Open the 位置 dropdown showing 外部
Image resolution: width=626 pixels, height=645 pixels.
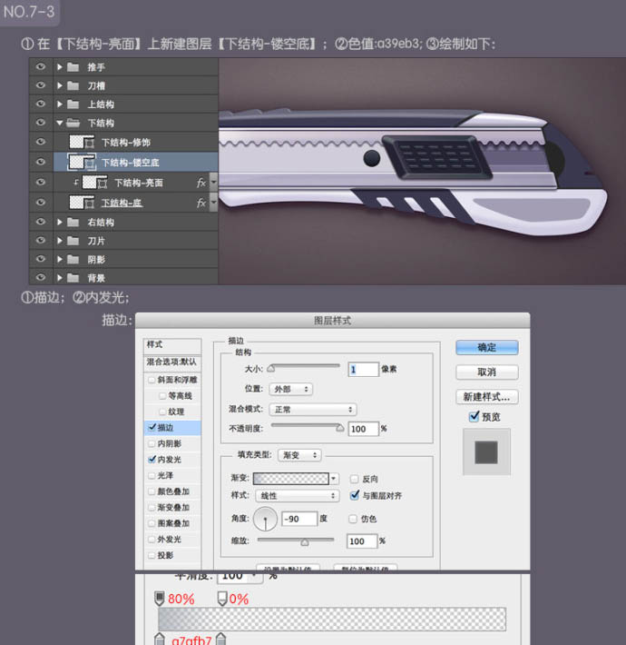tap(291, 389)
